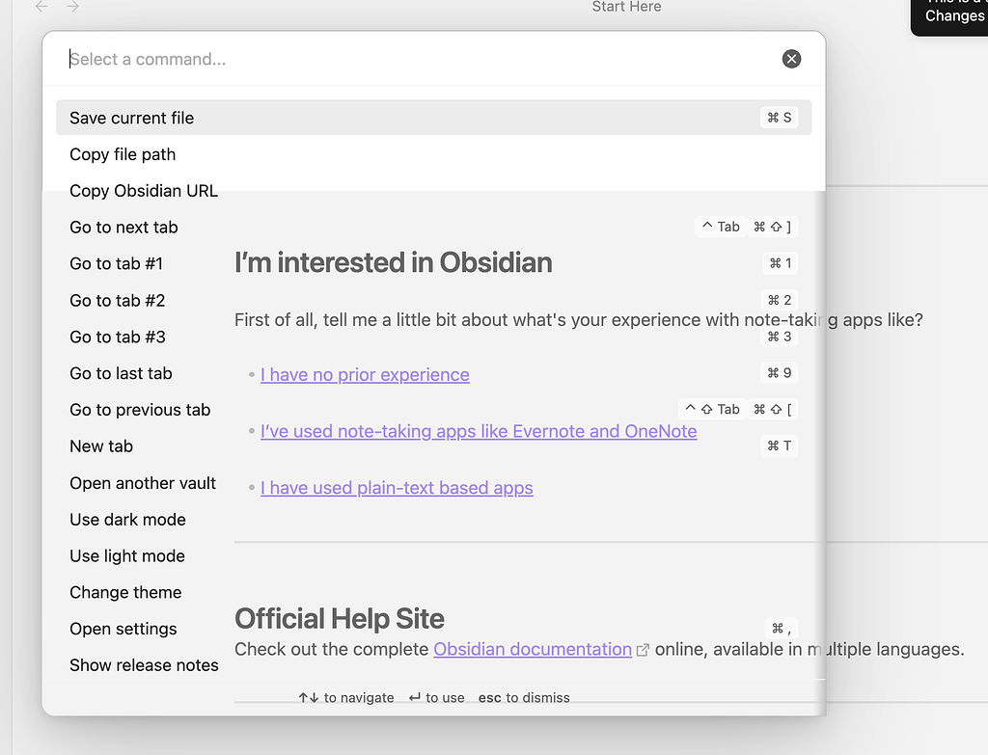
Task: Run the Save current file command
Action: tap(132, 118)
